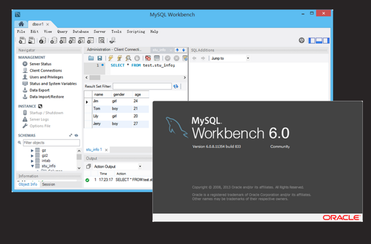SQL Additions forward arrow
This screenshot has height=244, width=371.
pos(203,58)
